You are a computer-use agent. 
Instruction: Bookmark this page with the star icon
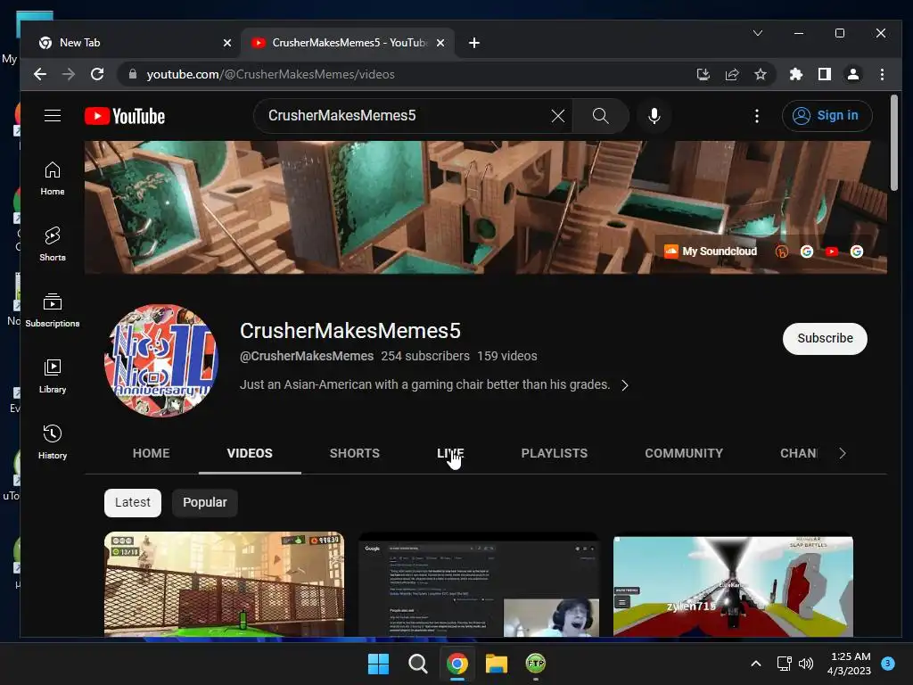(761, 74)
